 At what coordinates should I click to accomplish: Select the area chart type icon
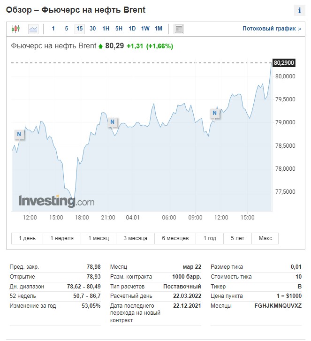coord(33,29)
